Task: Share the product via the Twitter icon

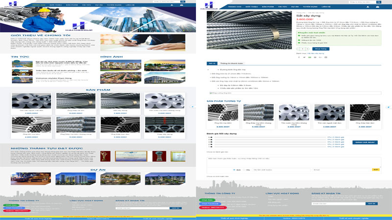Action: click(304, 57)
